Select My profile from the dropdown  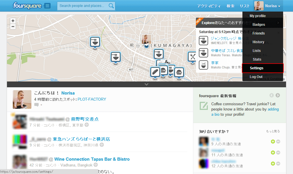click(258, 16)
